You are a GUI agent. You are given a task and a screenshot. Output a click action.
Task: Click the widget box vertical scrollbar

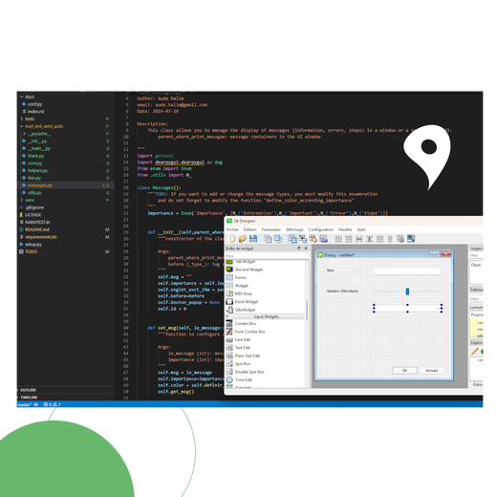coord(307,311)
